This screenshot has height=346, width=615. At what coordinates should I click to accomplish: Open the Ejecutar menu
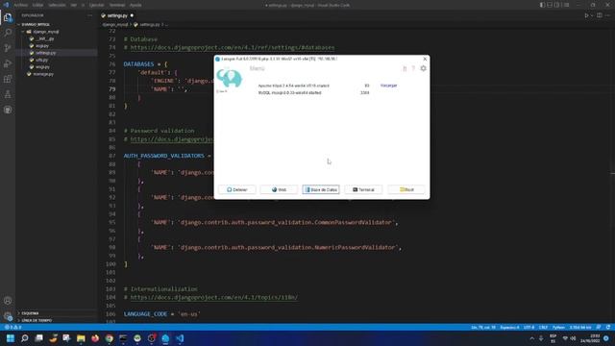[x=96, y=5]
